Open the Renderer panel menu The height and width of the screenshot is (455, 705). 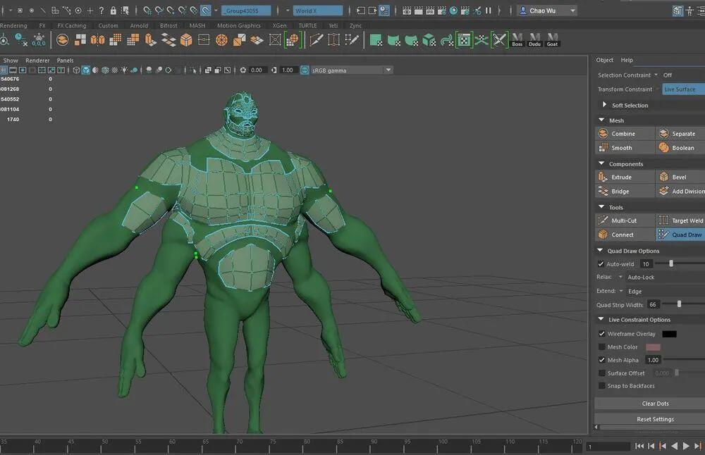pyautogui.click(x=37, y=60)
